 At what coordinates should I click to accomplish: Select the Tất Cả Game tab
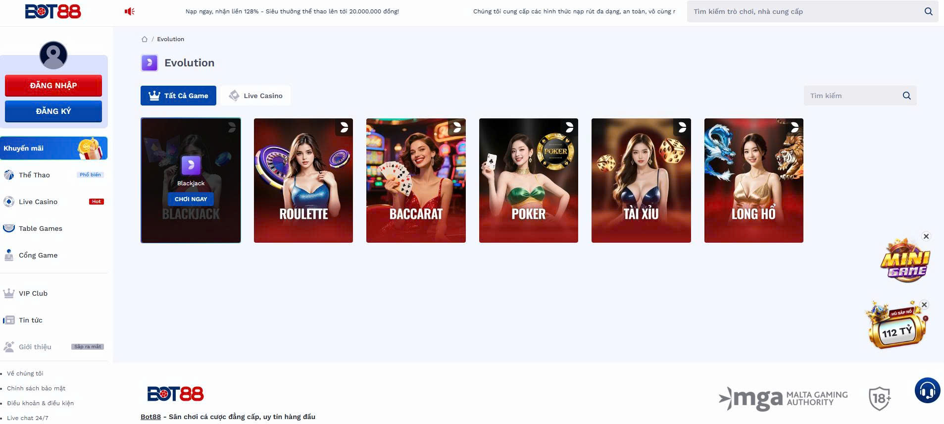coord(178,96)
